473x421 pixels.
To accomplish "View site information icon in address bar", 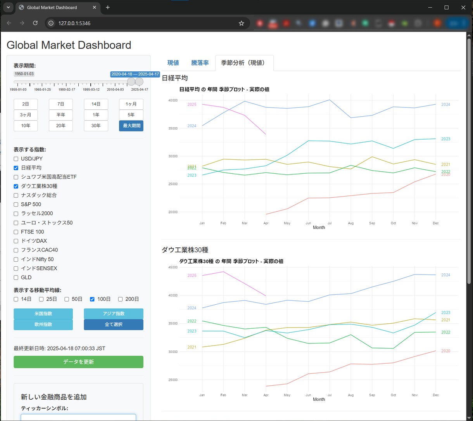I will pos(51,23).
